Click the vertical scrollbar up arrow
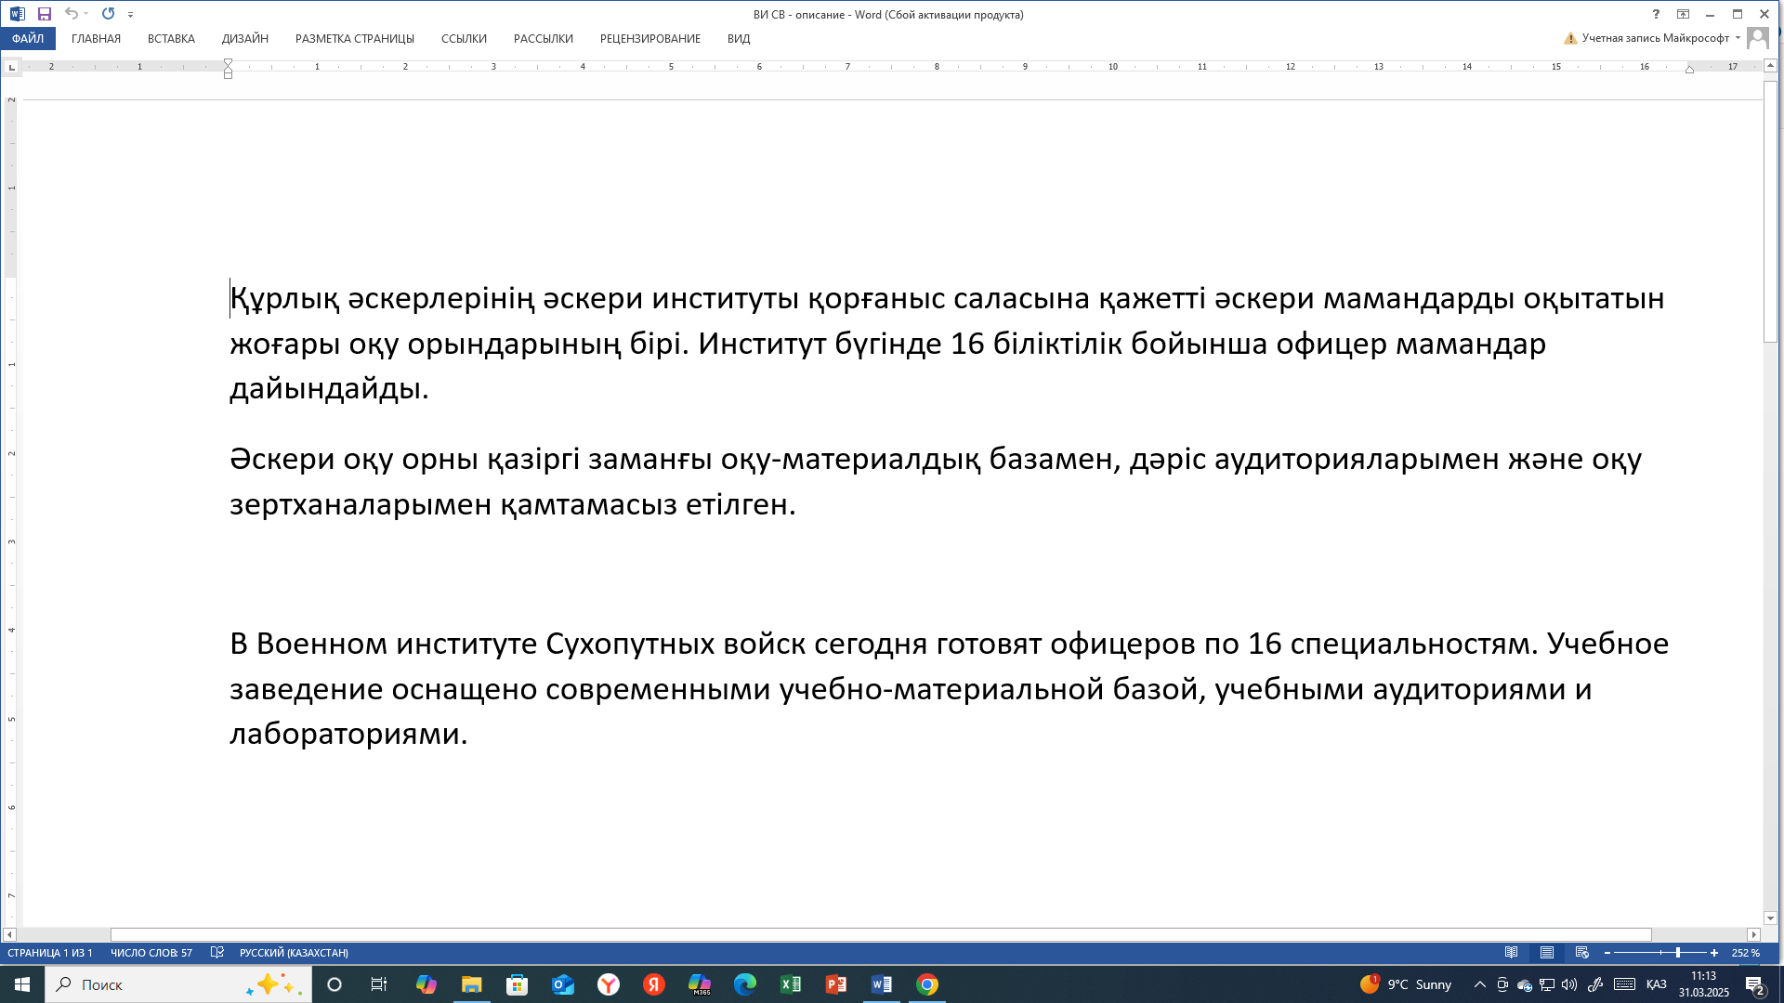The height and width of the screenshot is (1003, 1784). (x=1770, y=66)
